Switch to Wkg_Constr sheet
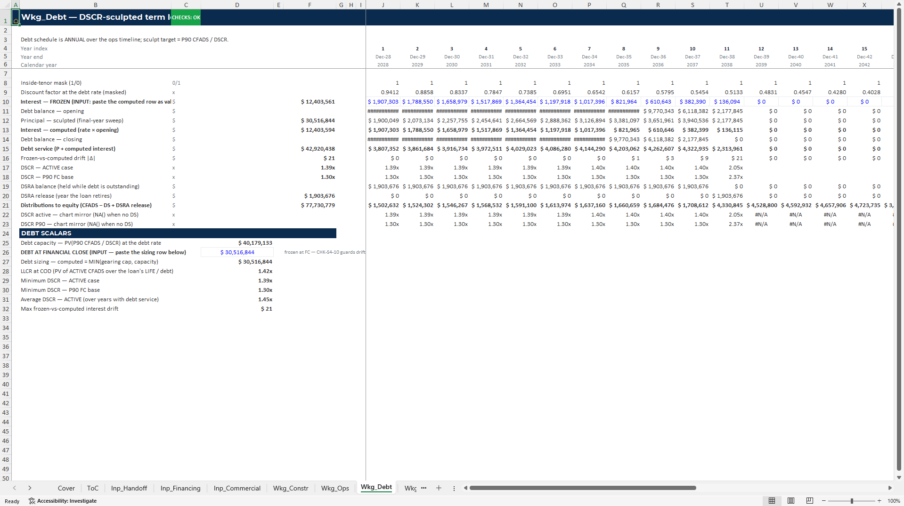The width and height of the screenshot is (904, 506). (291, 488)
